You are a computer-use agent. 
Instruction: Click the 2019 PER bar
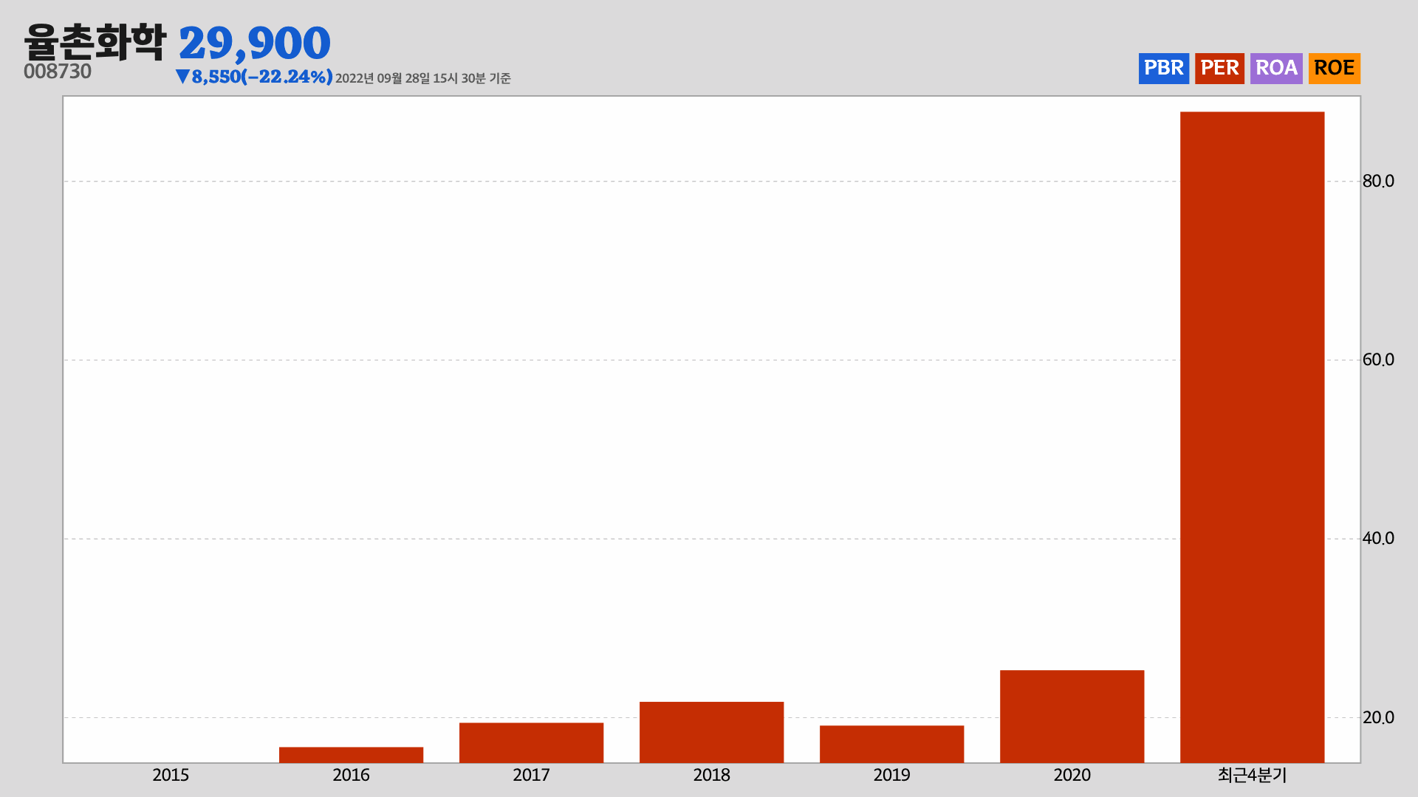(x=891, y=744)
